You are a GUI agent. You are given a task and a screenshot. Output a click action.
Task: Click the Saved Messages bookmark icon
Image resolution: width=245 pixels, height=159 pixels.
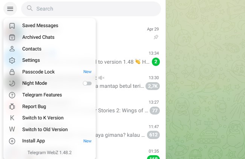tap(12, 26)
